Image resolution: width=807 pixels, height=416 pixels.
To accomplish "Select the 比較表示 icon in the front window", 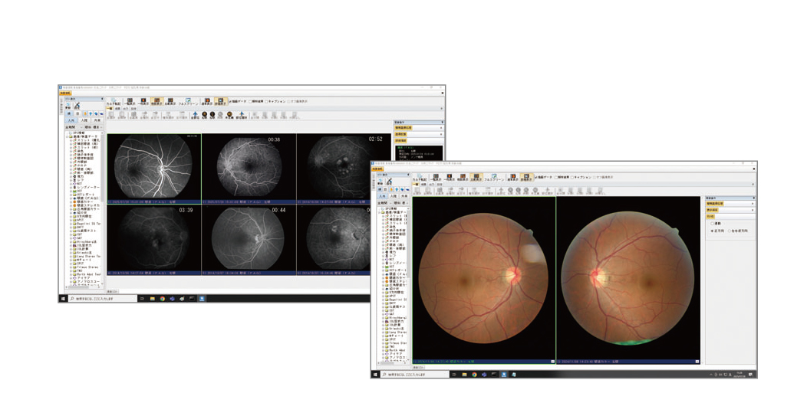I will tap(476, 177).
